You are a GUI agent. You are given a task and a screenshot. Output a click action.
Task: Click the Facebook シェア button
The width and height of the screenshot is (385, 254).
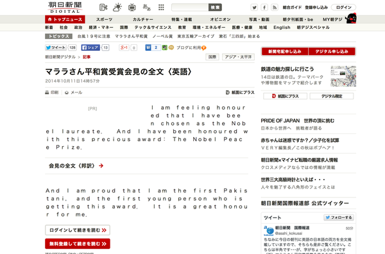[90, 47]
